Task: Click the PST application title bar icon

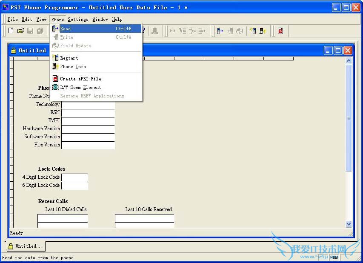Action: point(6,7)
